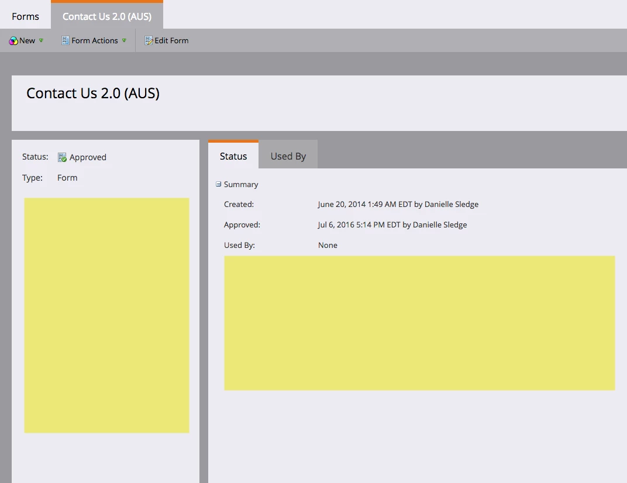Click the Edit Form button label

pos(171,40)
